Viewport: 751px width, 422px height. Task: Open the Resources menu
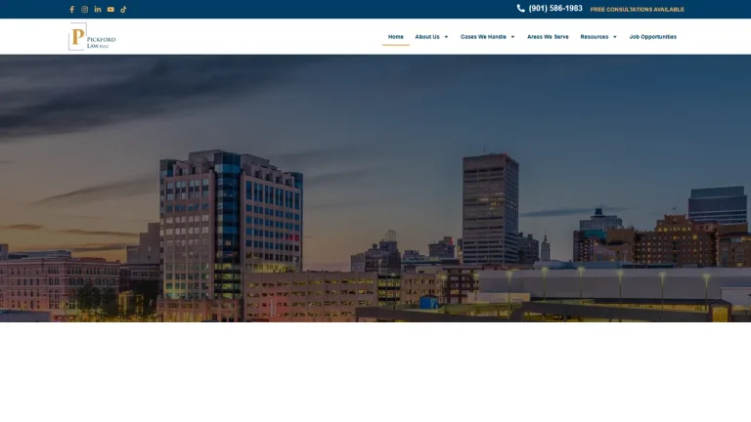595,37
